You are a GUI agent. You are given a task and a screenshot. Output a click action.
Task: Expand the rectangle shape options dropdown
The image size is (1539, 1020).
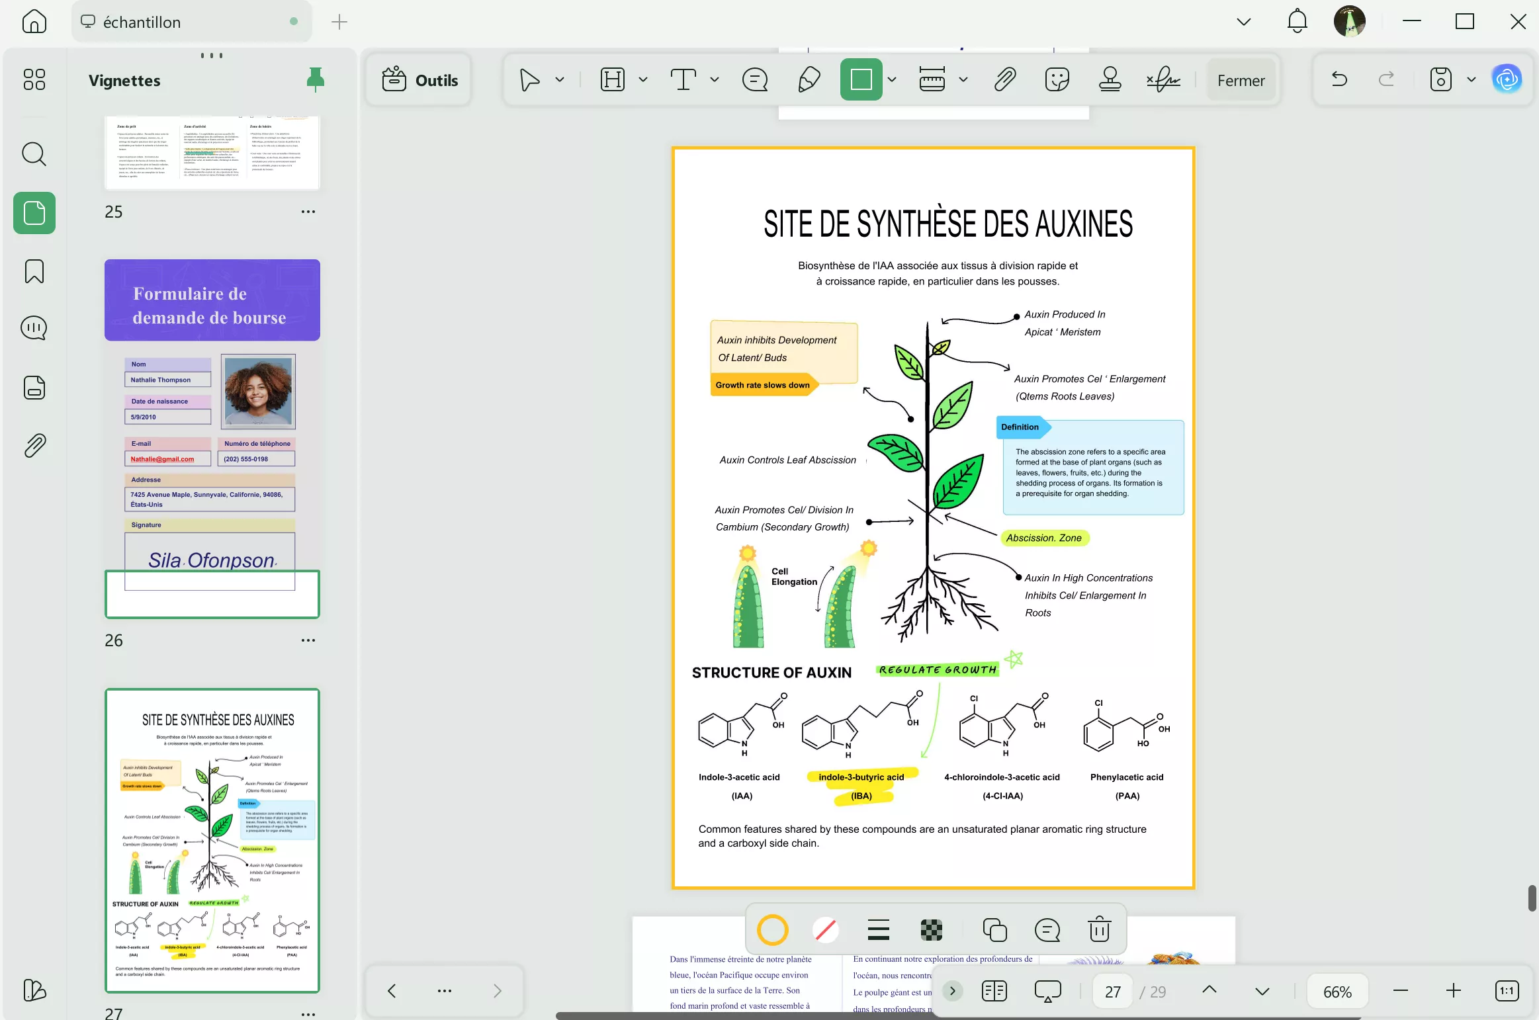click(892, 80)
